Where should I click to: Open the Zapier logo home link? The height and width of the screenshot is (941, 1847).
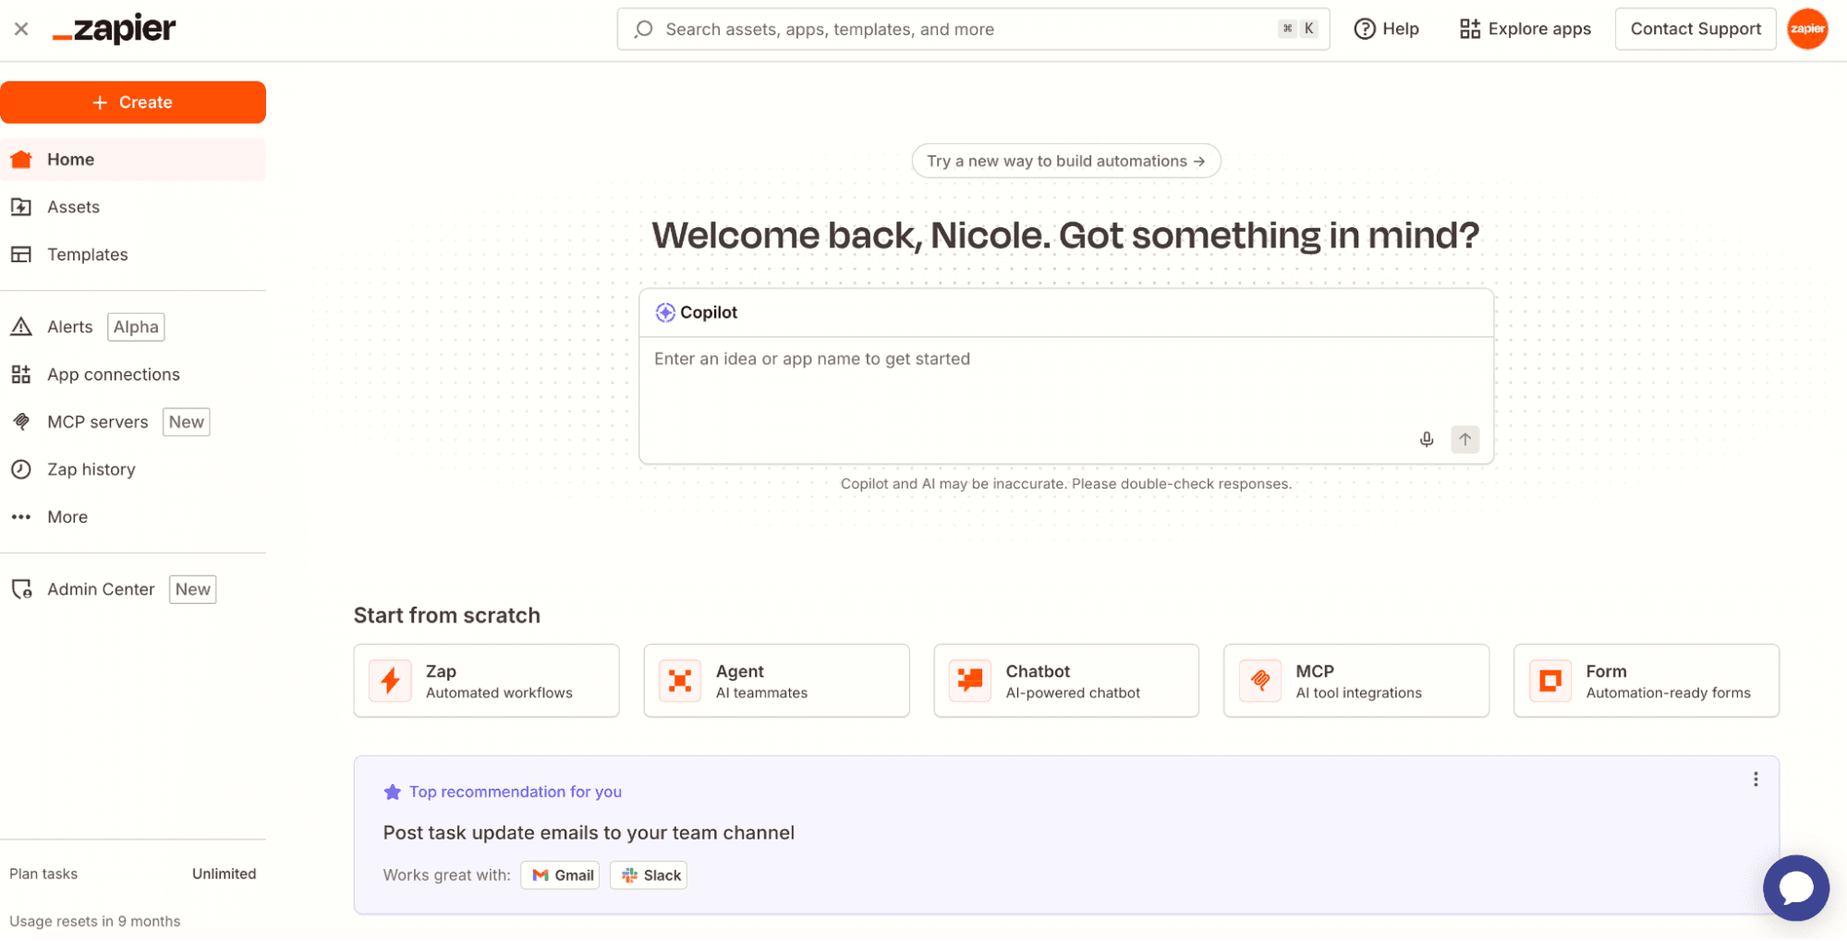(114, 30)
